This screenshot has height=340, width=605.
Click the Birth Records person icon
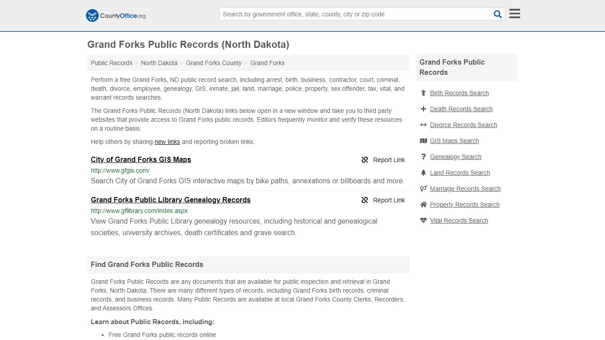(423, 93)
